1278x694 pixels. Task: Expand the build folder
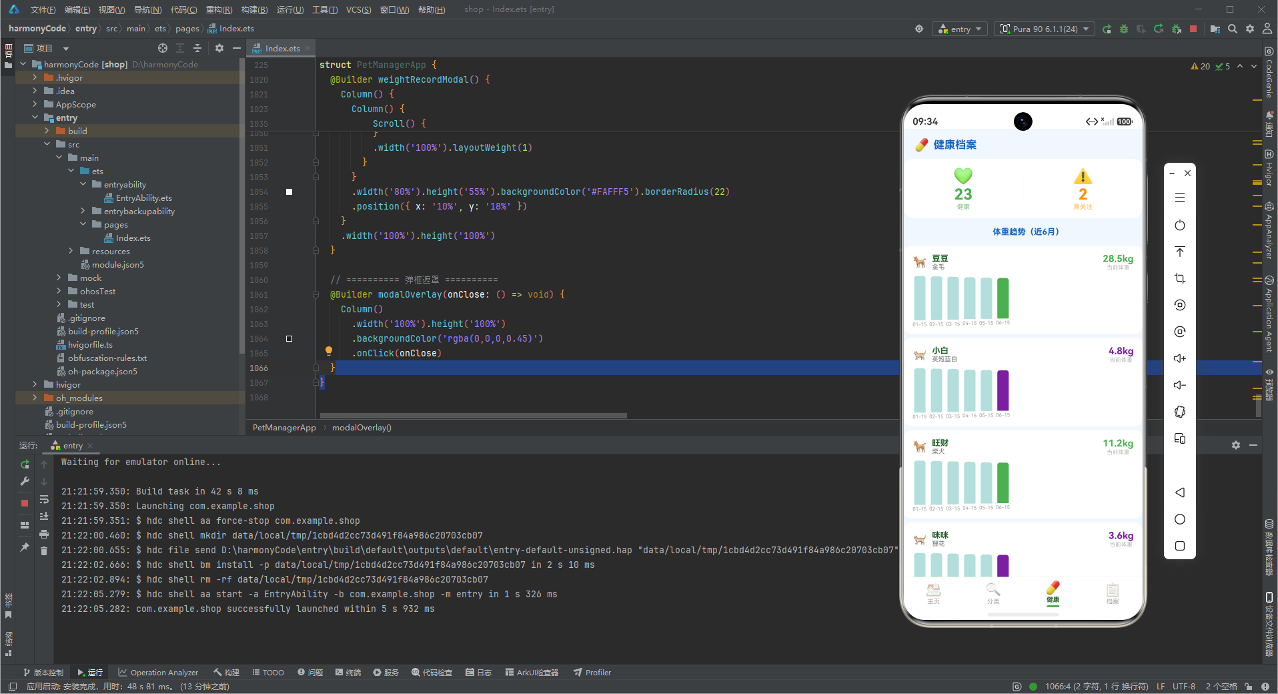(x=47, y=131)
